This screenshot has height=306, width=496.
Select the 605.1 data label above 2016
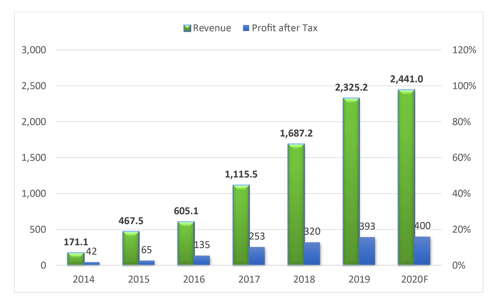pyautogui.click(x=186, y=211)
